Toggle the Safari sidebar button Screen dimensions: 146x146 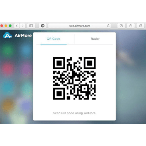[31, 26]
